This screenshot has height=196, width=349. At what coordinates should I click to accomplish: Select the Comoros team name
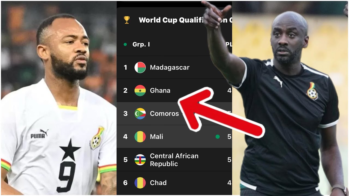[x=164, y=114]
